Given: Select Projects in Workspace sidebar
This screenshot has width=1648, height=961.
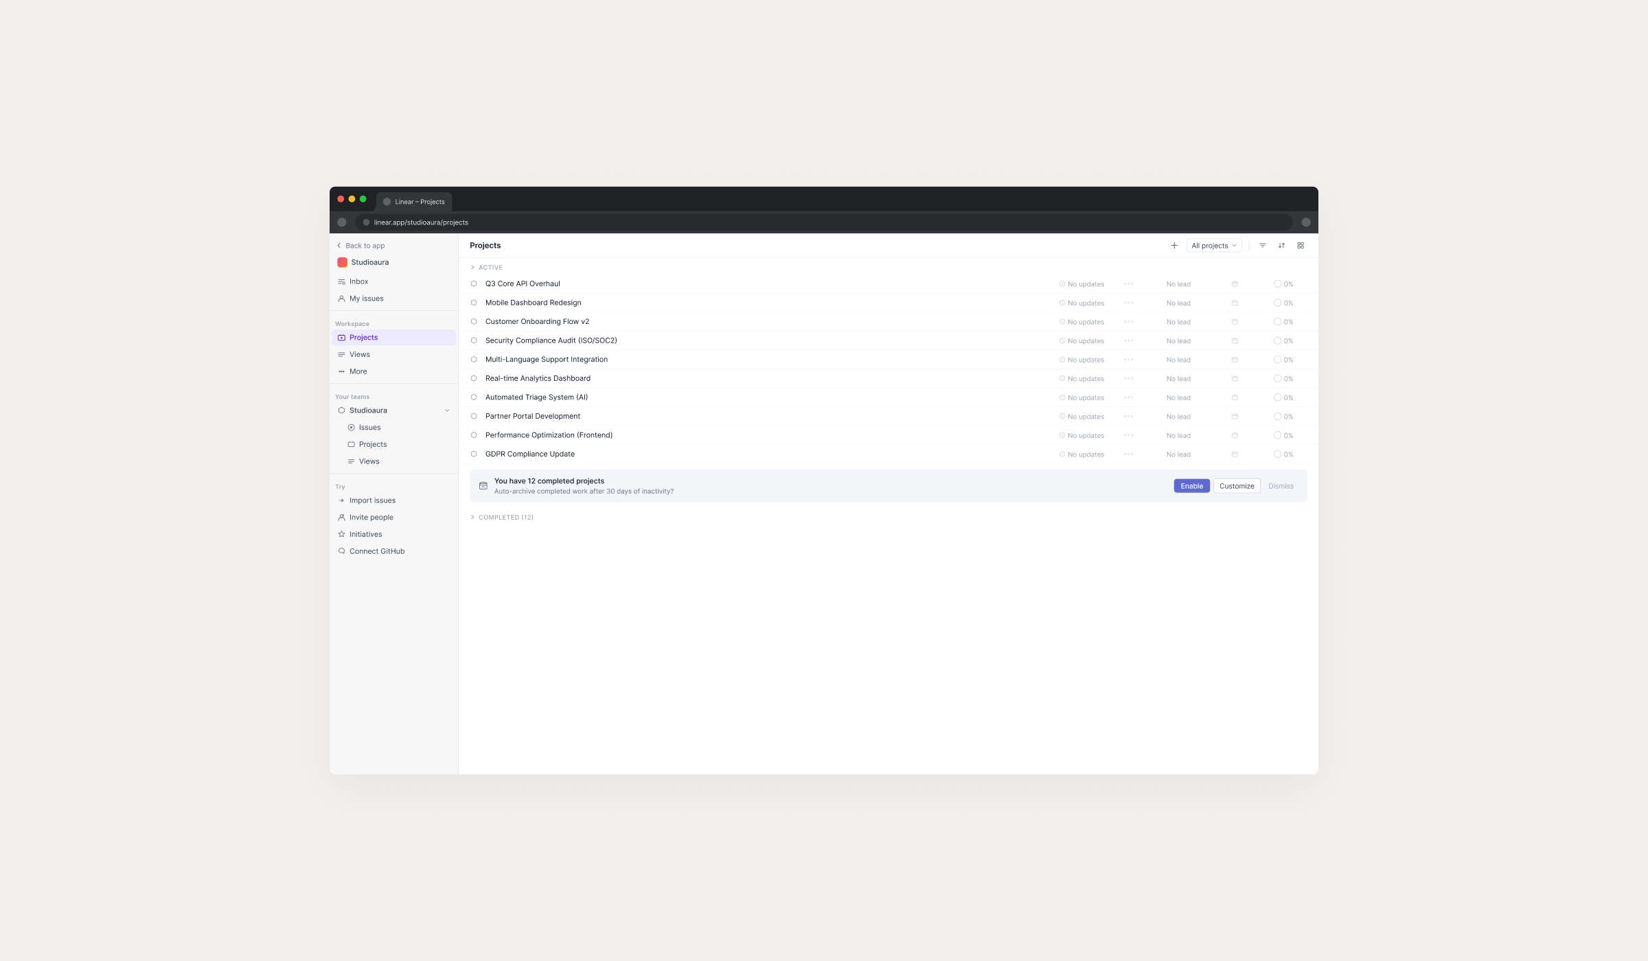Looking at the screenshot, I should (x=394, y=338).
